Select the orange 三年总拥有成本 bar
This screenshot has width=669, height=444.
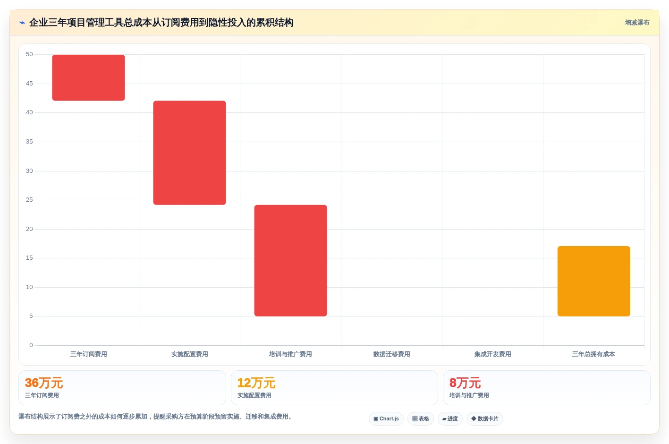click(593, 281)
